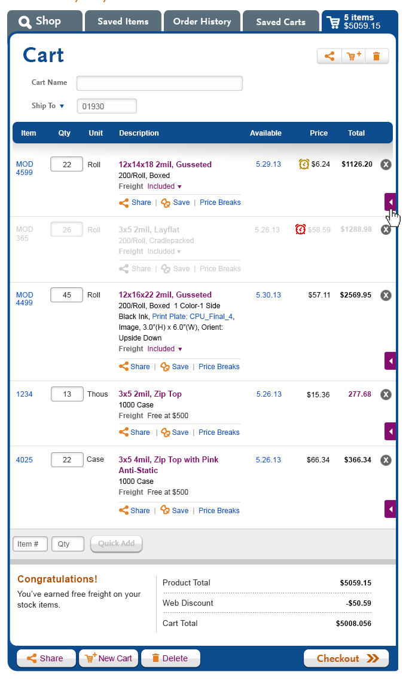This screenshot has height=684, width=409.
Task: Open Freight Included dropdown for 12x16x22 Gusseted
Action: pos(180,349)
